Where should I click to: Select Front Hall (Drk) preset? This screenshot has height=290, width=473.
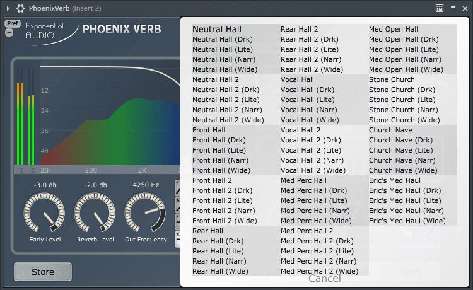tap(219, 140)
